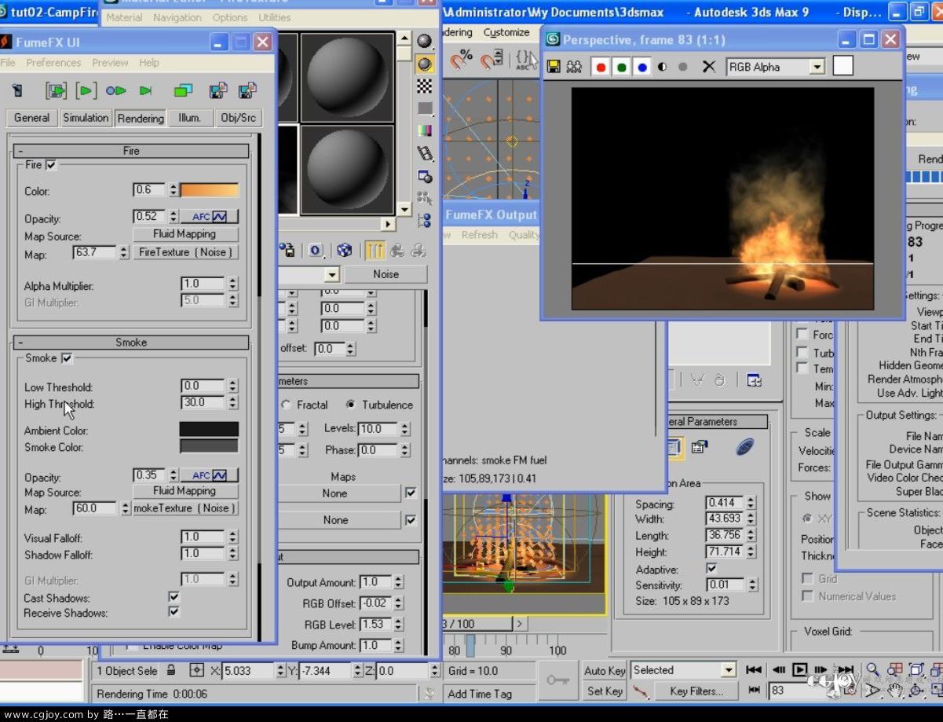Click the FumeFX continue simulation icon
This screenshot has width=943, height=722.
click(116, 91)
